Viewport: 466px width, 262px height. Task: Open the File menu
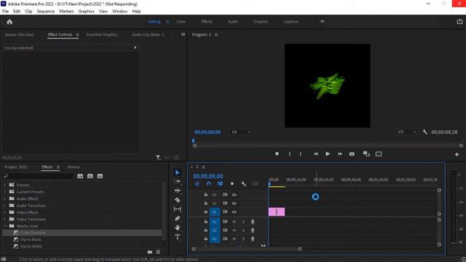point(5,12)
